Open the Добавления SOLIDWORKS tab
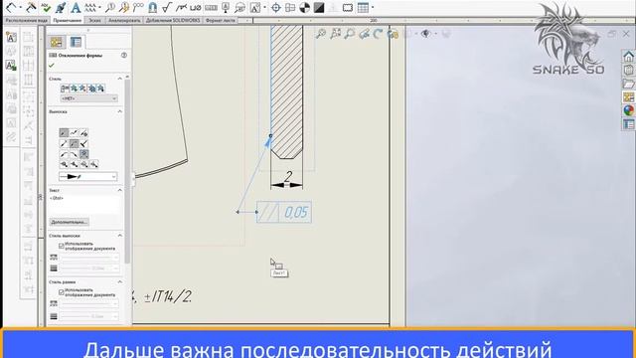The height and width of the screenshot is (358, 636). click(x=173, y=20)
